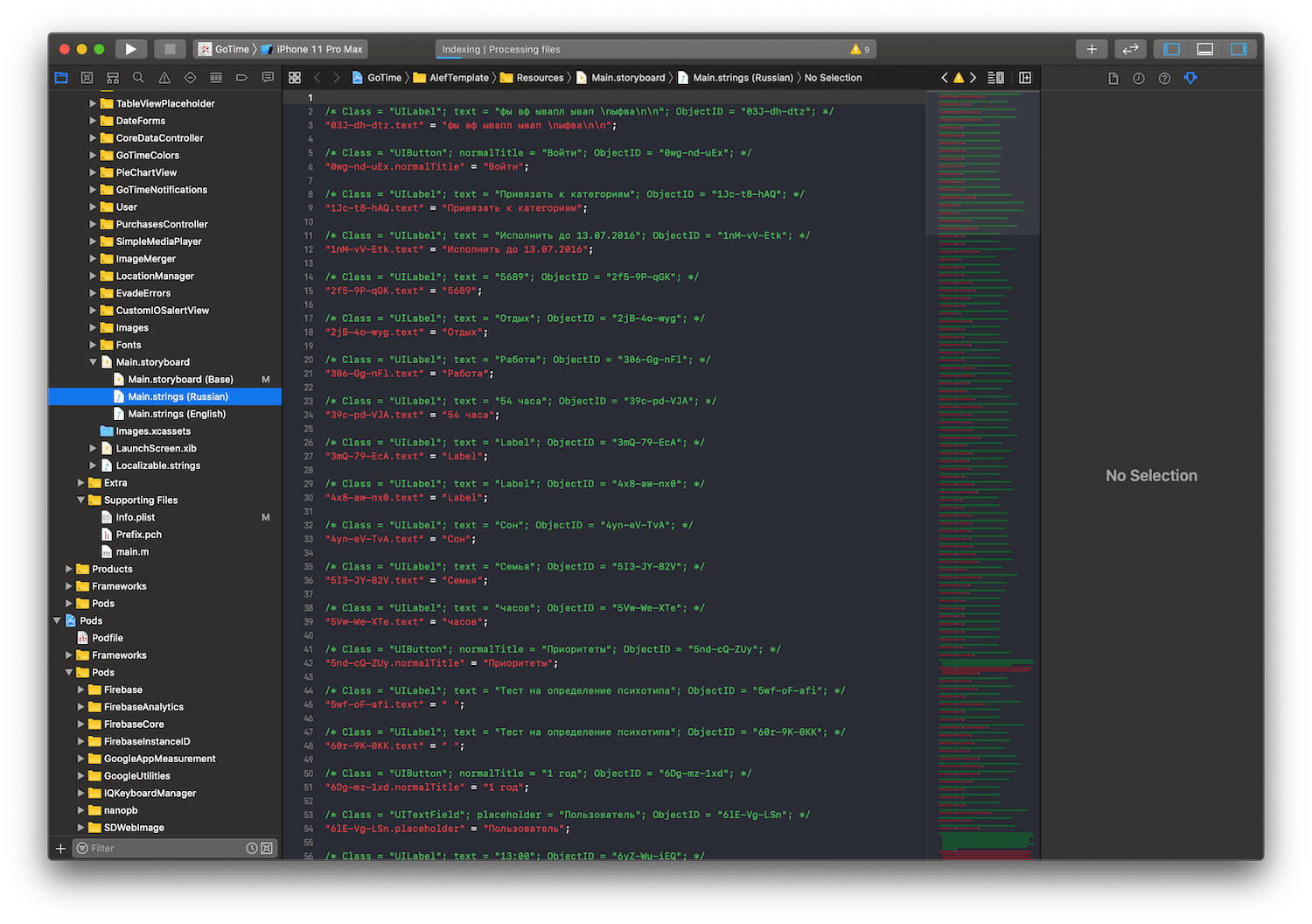Expand the IQKeyboardManager folder
This screenshot has height=924, width=1312.
81,793
